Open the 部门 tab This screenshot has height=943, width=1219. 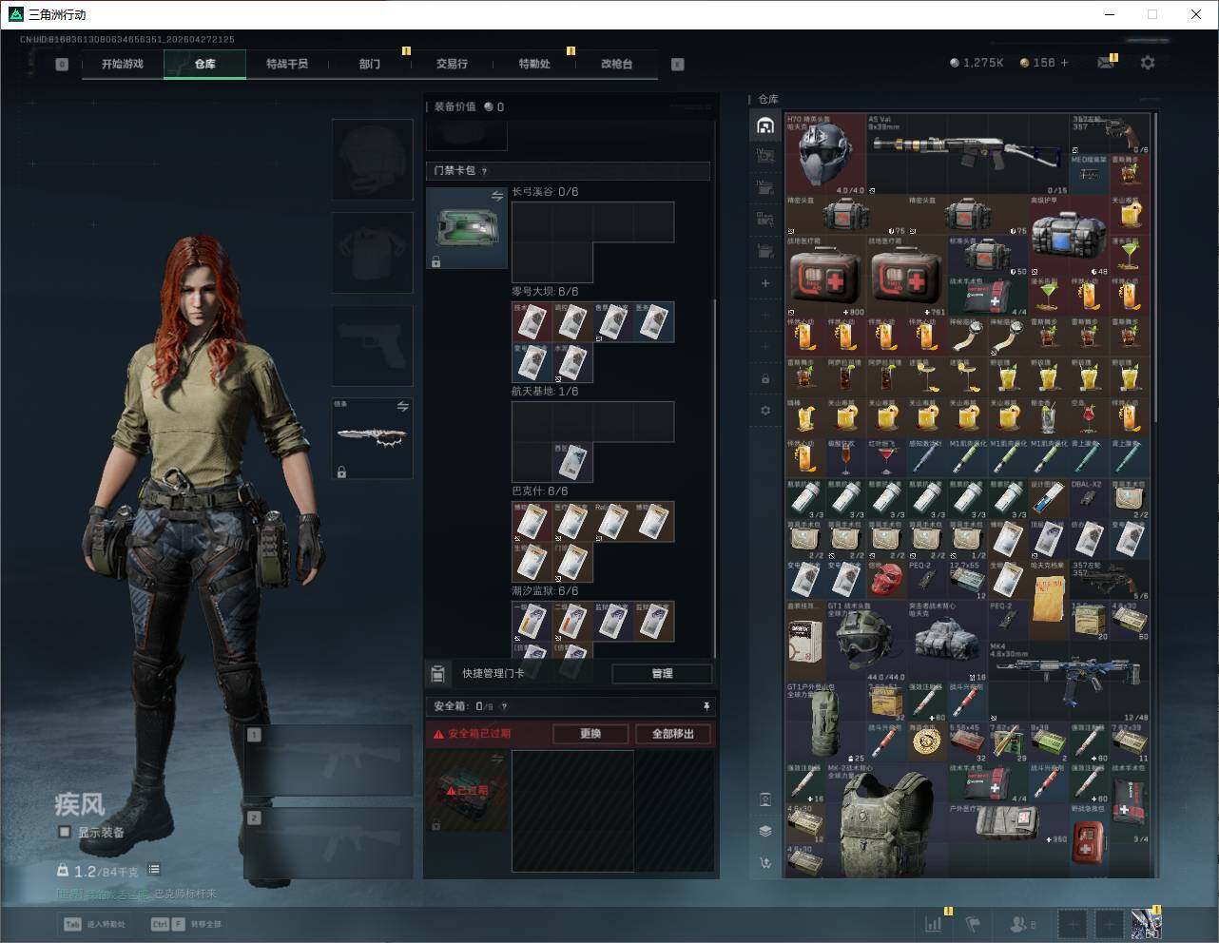pyautogui.click(x=369, y=64)
